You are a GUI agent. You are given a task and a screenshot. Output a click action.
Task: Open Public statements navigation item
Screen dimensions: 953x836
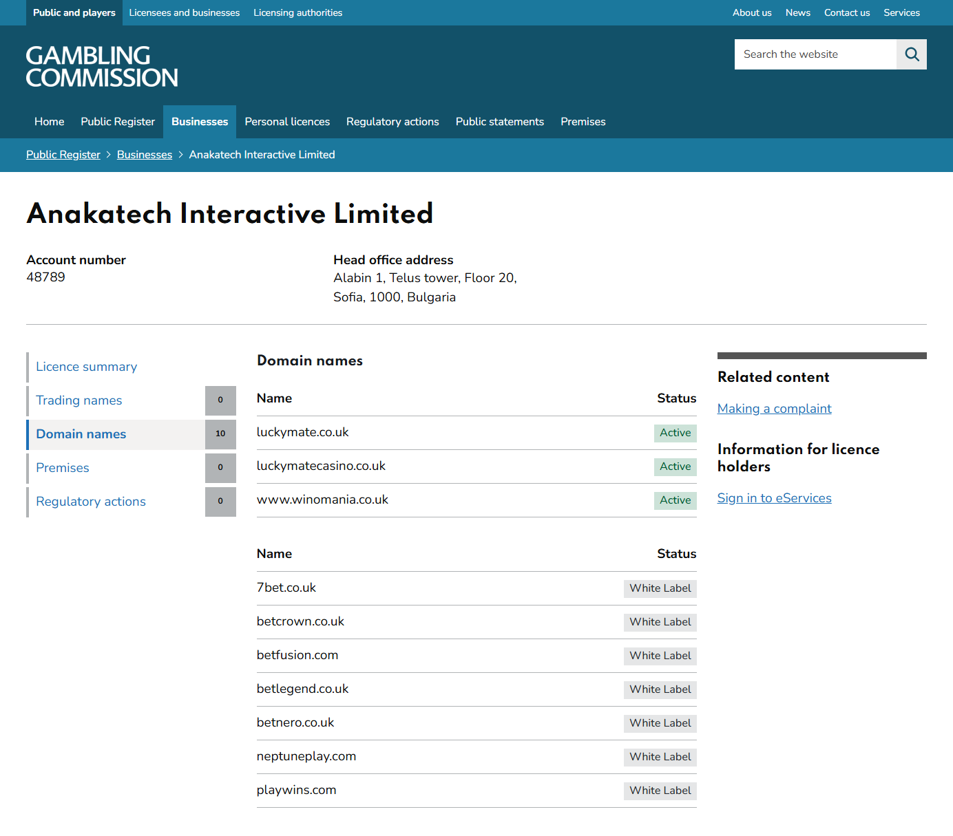(500, 122)
